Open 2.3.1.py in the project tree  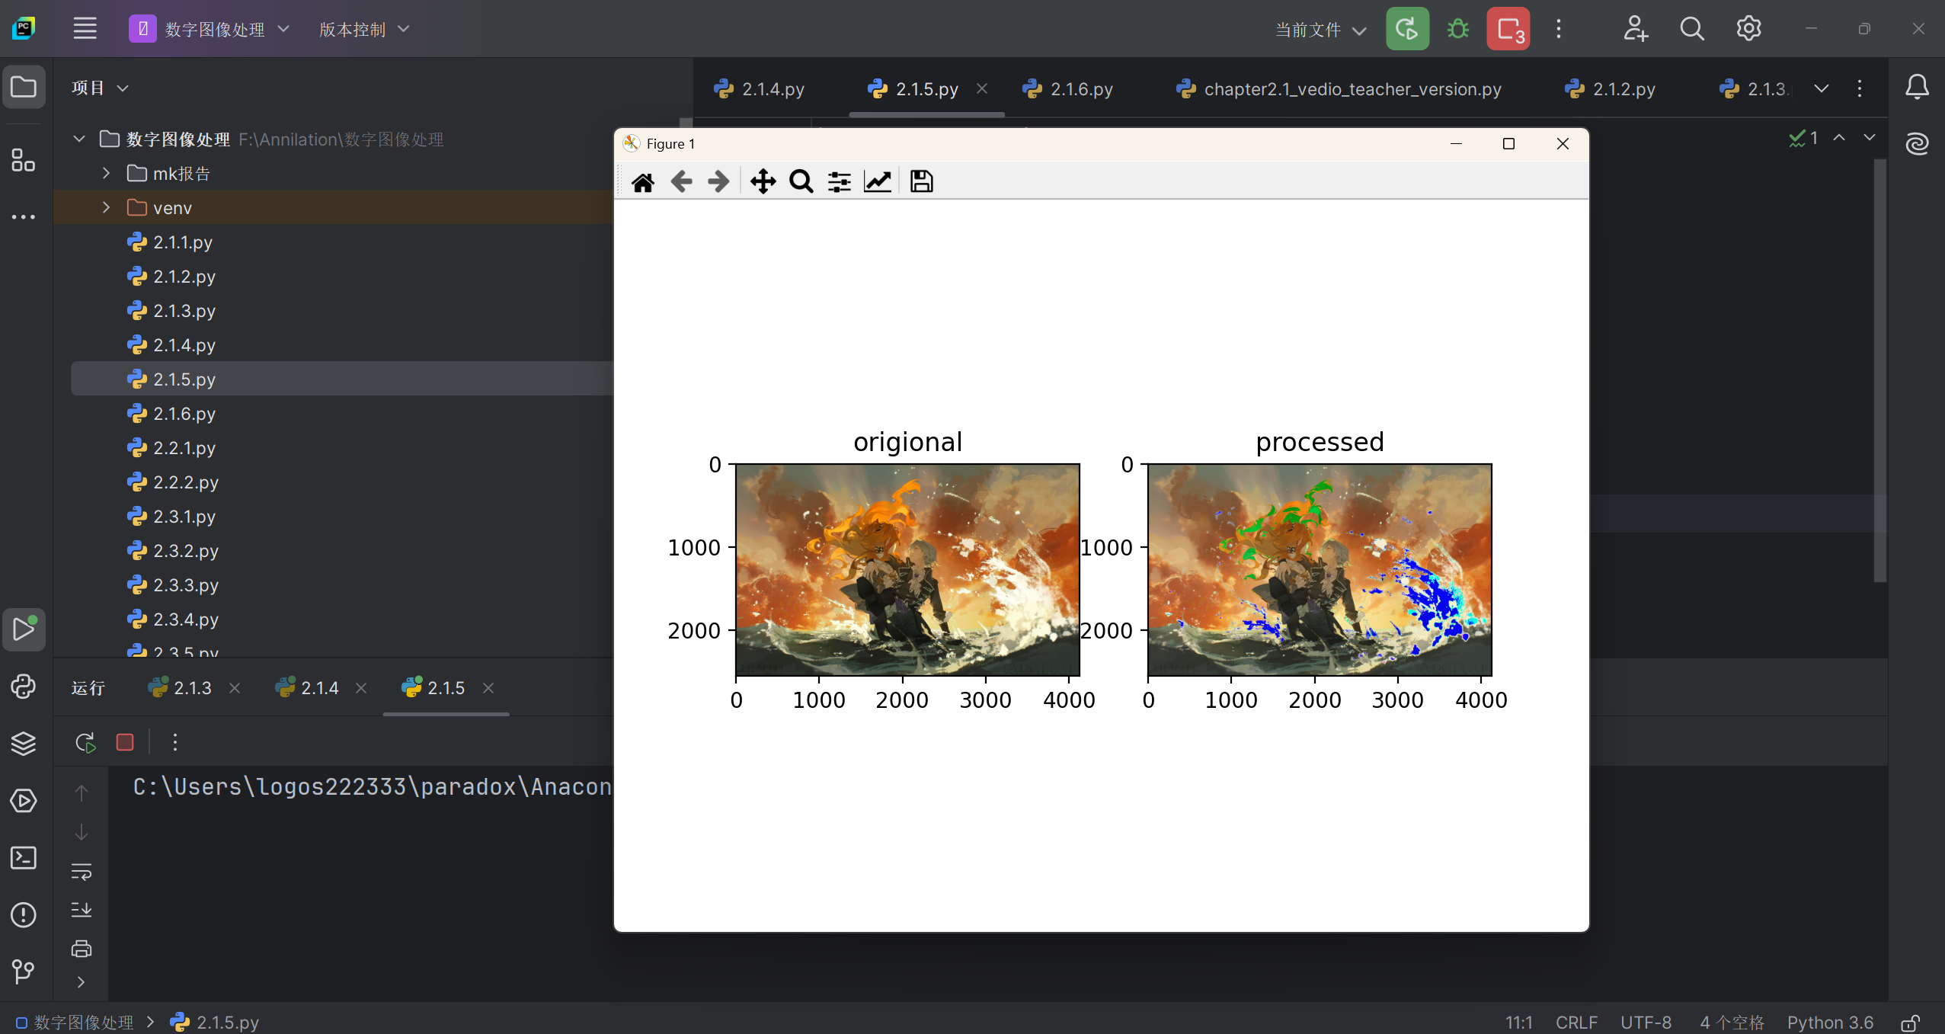184,517
